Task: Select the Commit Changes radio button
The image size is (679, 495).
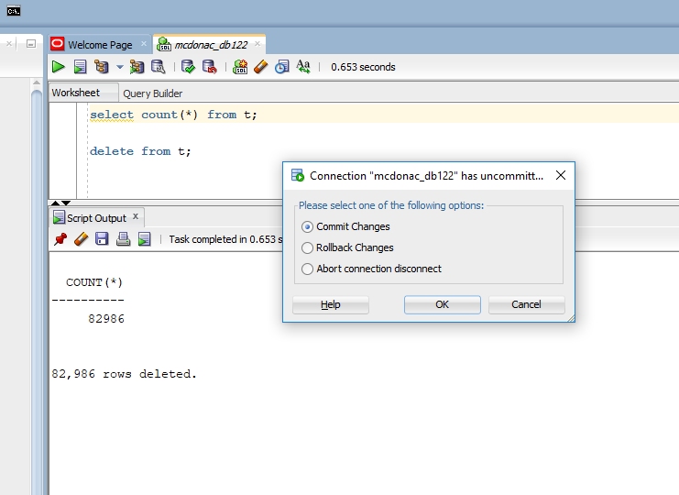Action: 308,226
